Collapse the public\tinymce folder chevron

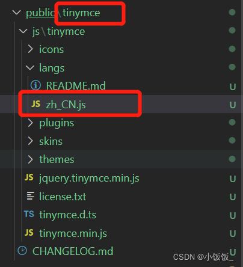16,13
